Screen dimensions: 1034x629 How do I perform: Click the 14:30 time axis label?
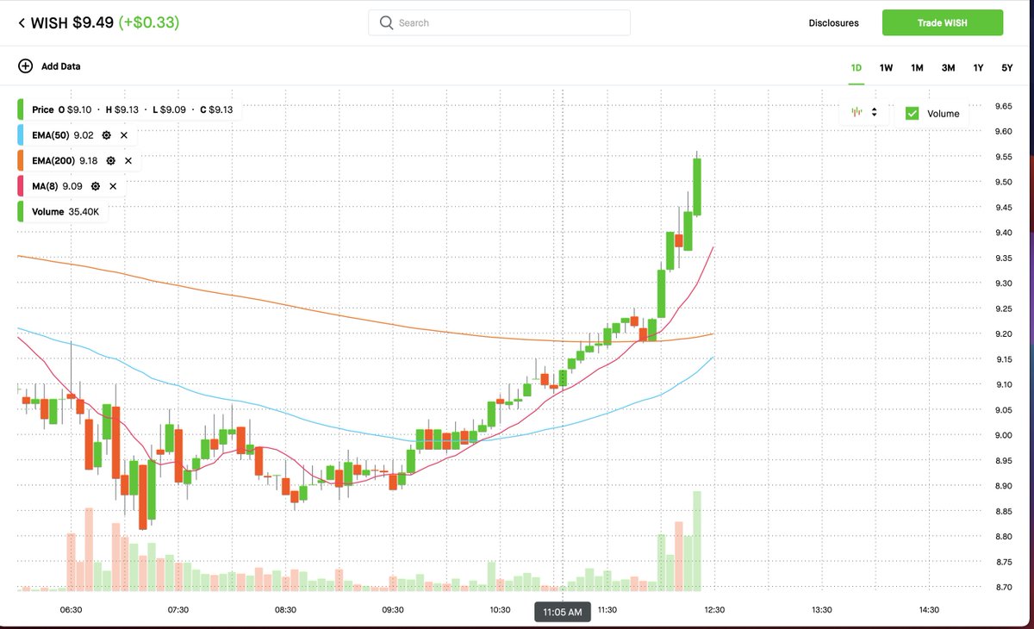pos(929,610)
